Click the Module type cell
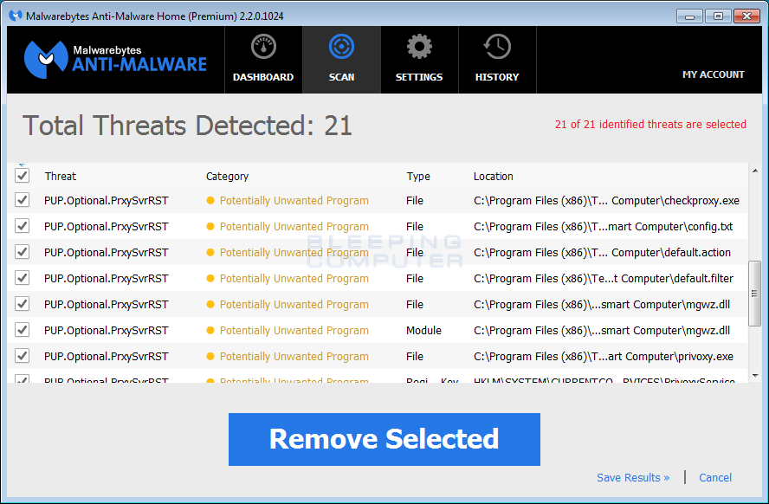This screenshot has height=504, width=769. (423, 331)
